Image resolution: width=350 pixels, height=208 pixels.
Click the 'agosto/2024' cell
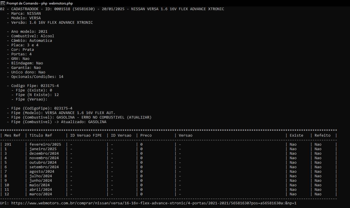(42, 172)
